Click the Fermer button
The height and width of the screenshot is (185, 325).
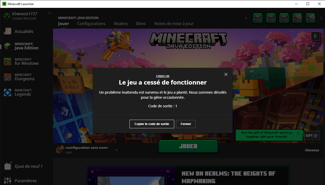click(186, 124)
